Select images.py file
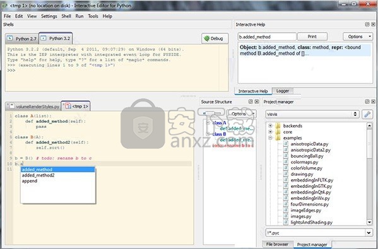Image resolution: width=378 pixels, height=249 pixels. (301, 216)
